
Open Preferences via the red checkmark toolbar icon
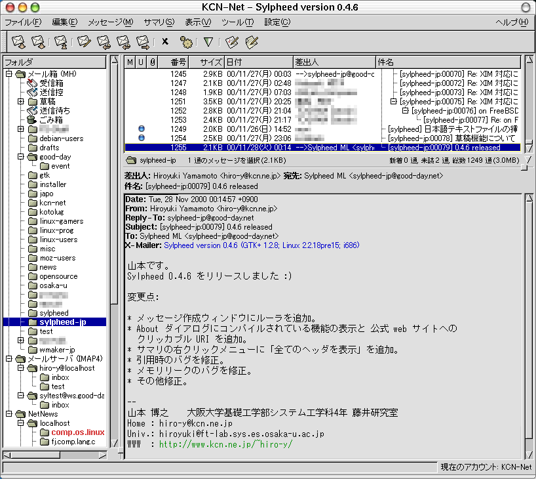[x=231, y=42]
